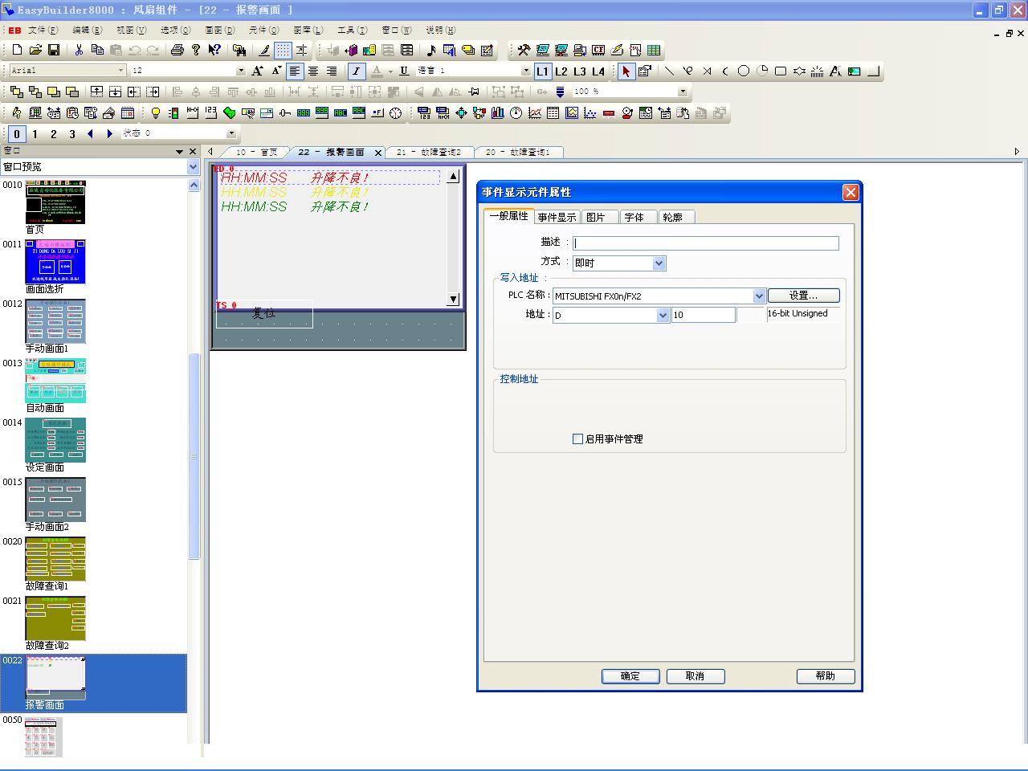
Task: Open the PLC 名称 dropdown
Action: pyautogui.click(x=759, y=296)
